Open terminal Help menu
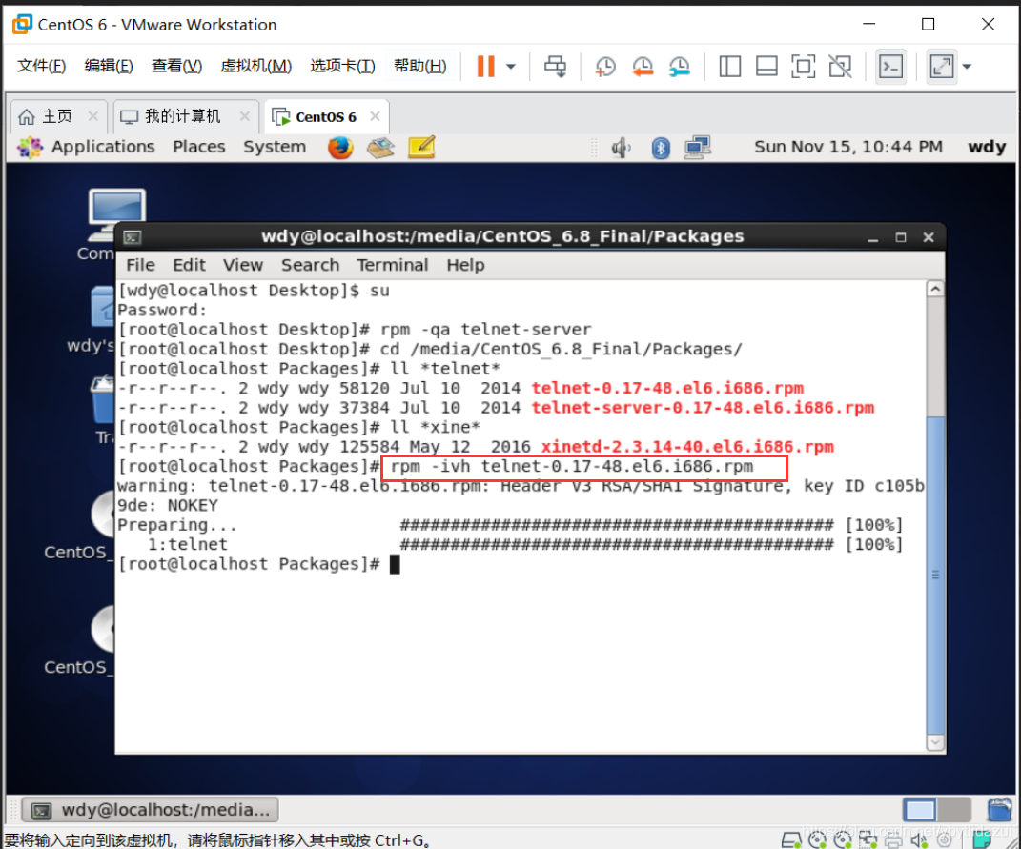 [465, 266]
